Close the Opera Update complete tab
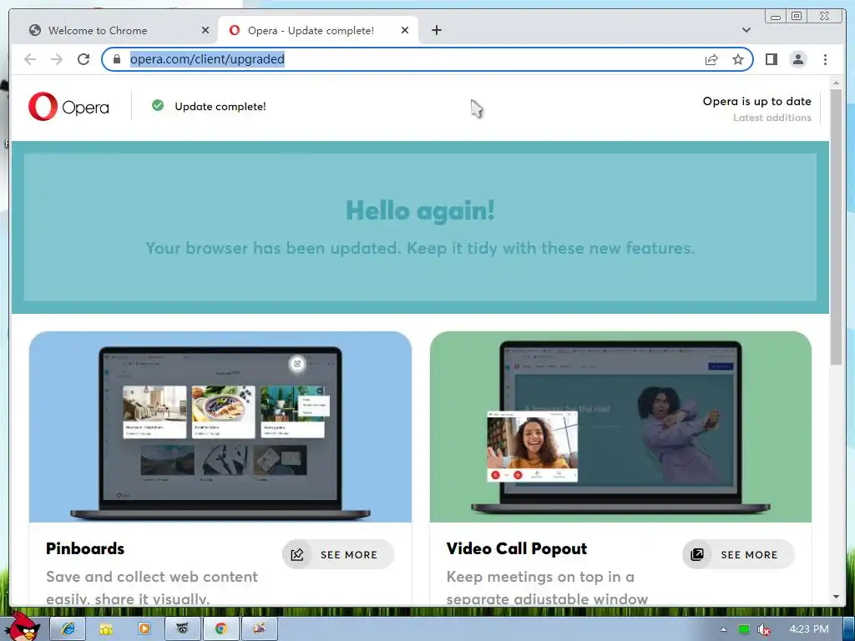 [405, 31]
